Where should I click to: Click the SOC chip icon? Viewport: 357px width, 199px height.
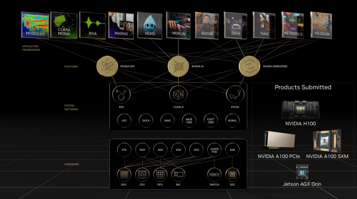pyautogui.click(x=232, y=174)
